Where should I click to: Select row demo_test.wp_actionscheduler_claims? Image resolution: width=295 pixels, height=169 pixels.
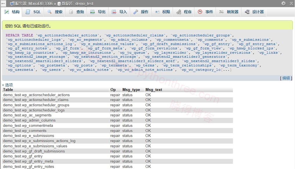point(117,100)
